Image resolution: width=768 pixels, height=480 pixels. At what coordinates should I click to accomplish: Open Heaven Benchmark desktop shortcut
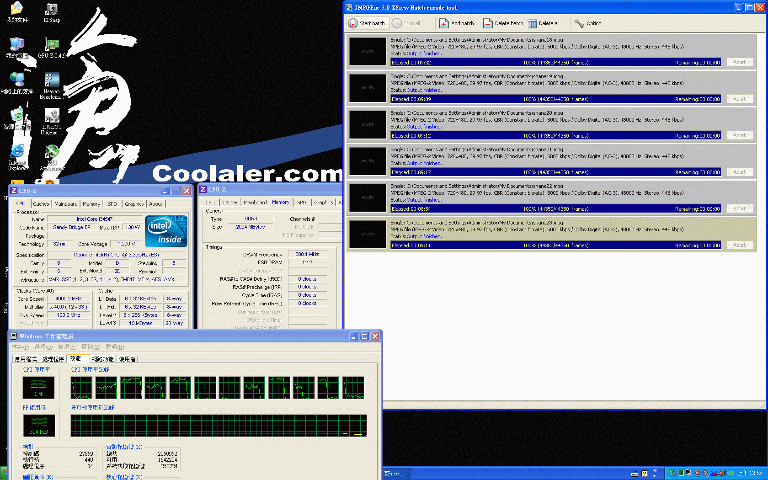pos(52,86)
